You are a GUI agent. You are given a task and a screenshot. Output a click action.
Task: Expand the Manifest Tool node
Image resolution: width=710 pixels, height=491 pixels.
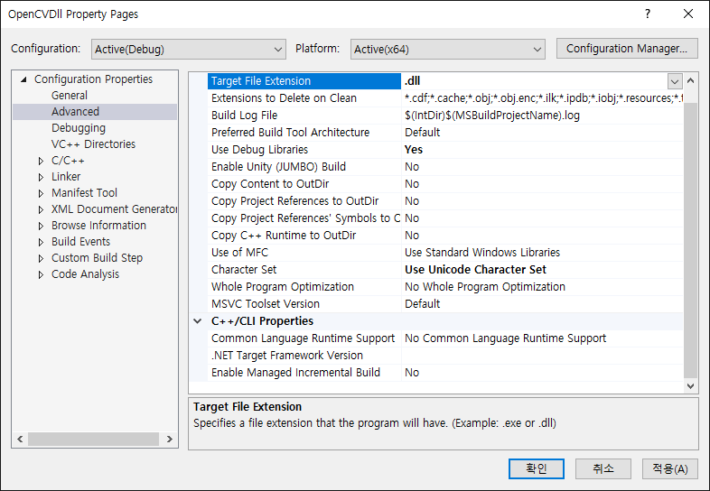[x=41, y=193]
